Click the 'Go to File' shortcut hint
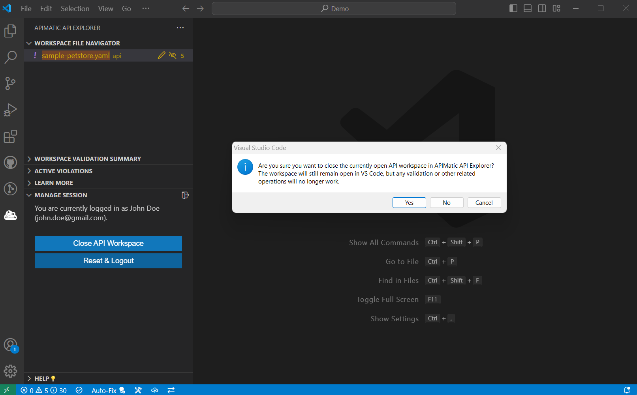 pos(421,261)
